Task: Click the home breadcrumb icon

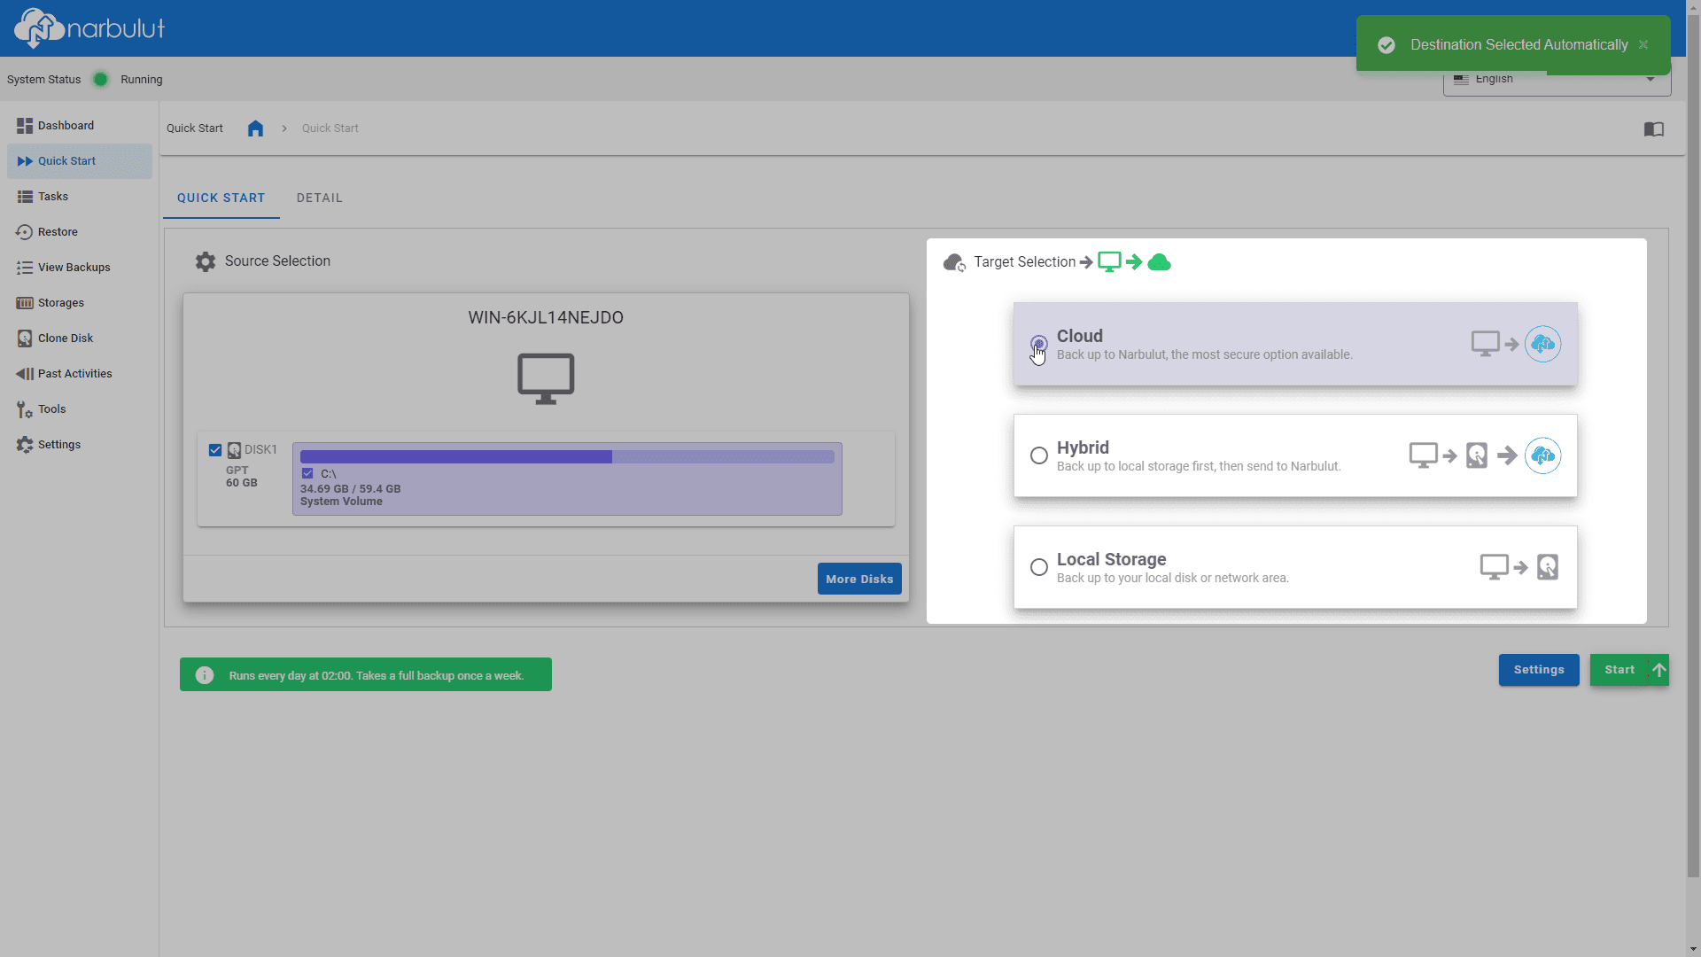Action: coord(255,128)
